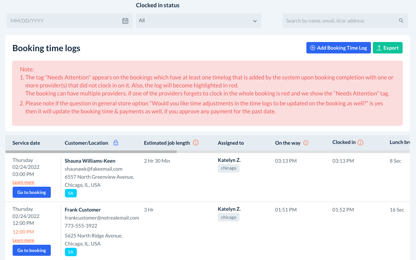Click the calendar icon in date field
This screenshot has height=260, width=416.
pyautogui.click(x=125, y=21)
